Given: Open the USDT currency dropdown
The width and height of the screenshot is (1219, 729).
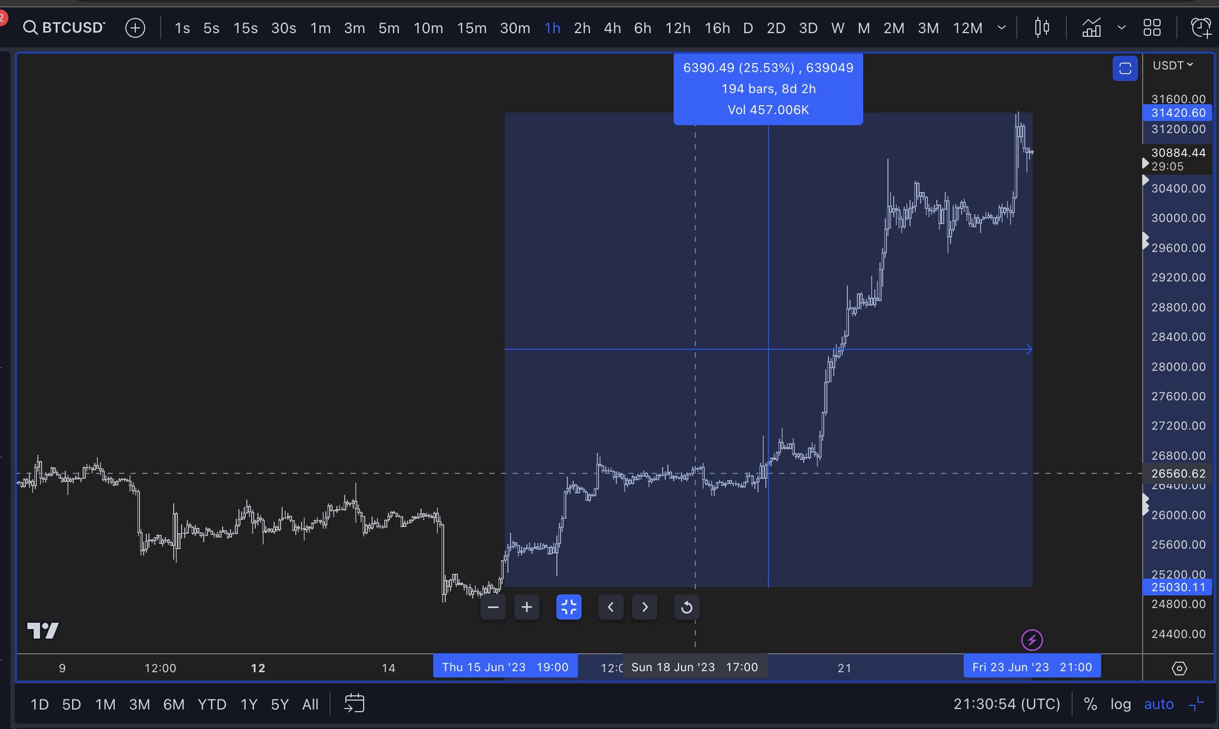Looking at the screenshot, I should pyautogui.click(x=1173, y=65).
